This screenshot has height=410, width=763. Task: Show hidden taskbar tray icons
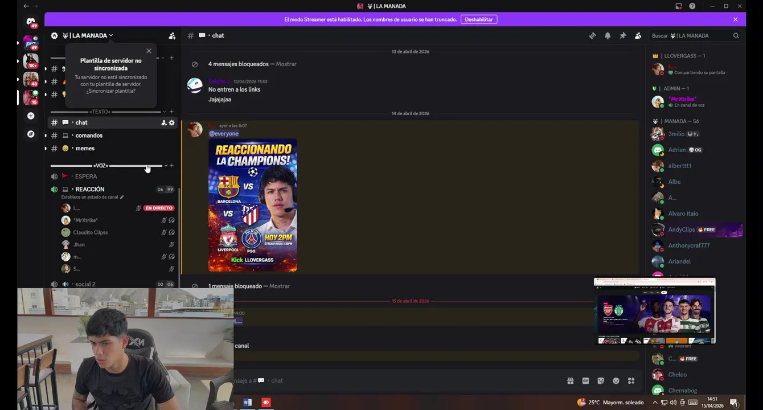click(x=655, y=403)
